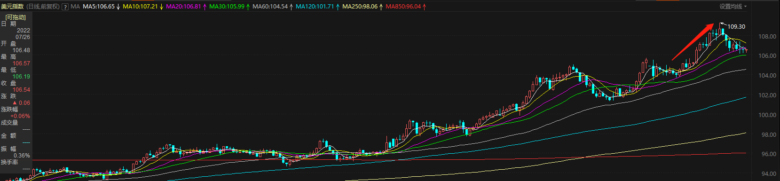Click the question mark help icon

click(x=65, y=7)
